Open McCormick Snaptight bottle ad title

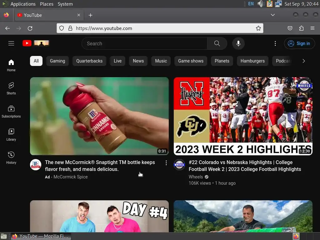[100, 166]
